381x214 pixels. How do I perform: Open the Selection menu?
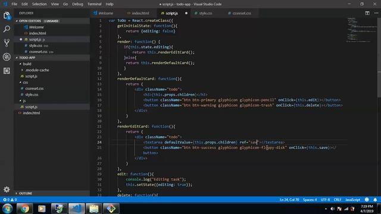coord(39,4)
